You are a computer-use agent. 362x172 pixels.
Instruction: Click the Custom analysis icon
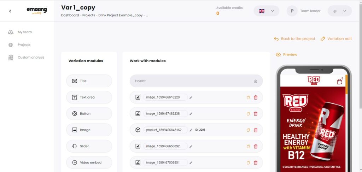(x=11, y=58)
